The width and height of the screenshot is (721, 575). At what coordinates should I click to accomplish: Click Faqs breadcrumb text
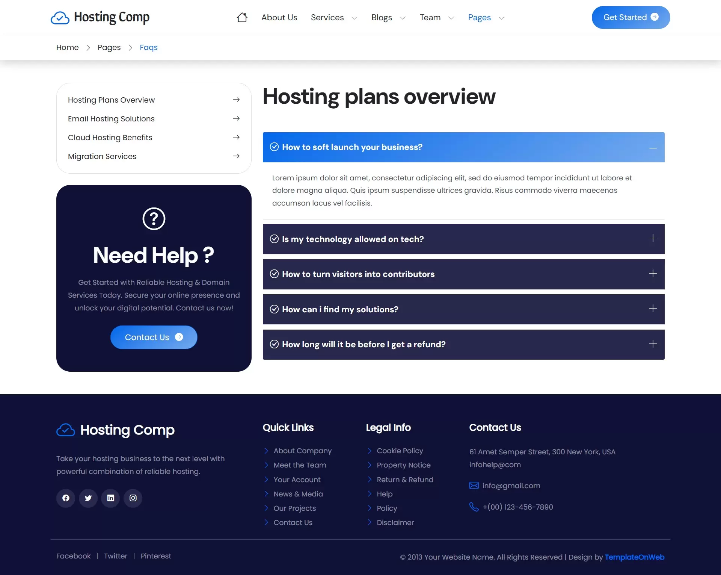coord(149,47)
